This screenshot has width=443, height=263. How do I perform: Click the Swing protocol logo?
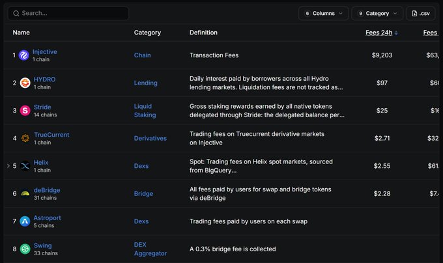25,249
